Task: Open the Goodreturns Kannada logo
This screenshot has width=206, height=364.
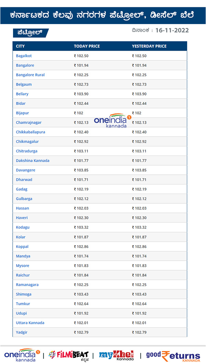Action: point(173,355)
